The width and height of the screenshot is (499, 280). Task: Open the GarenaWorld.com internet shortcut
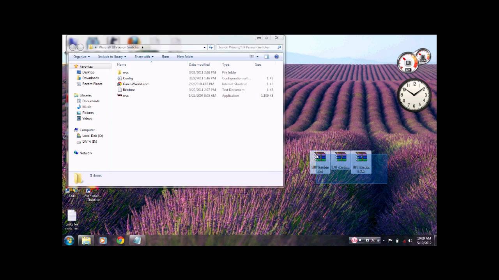[136, 84]
